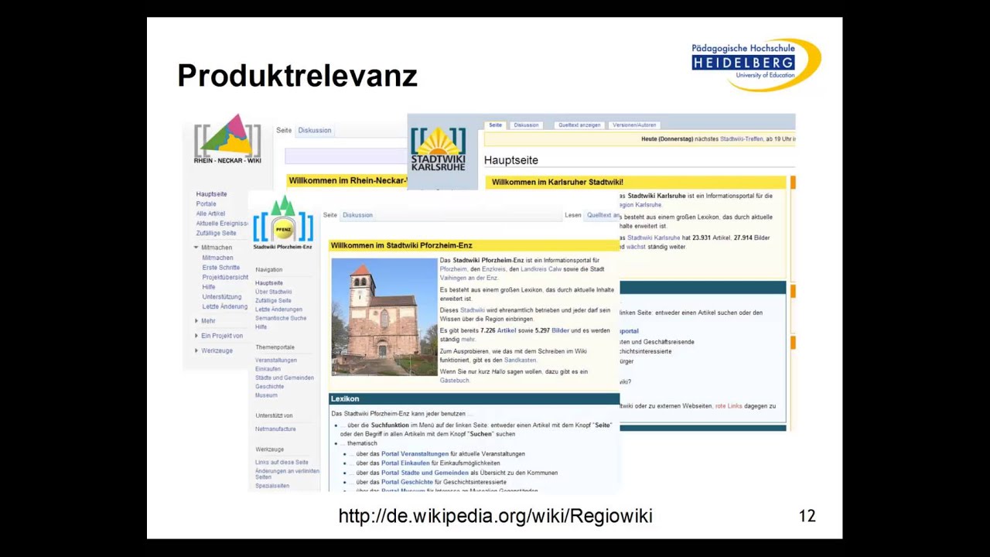990x557 pixels.
Task: Click the Gästebuch link
Action: coord(455,381)
